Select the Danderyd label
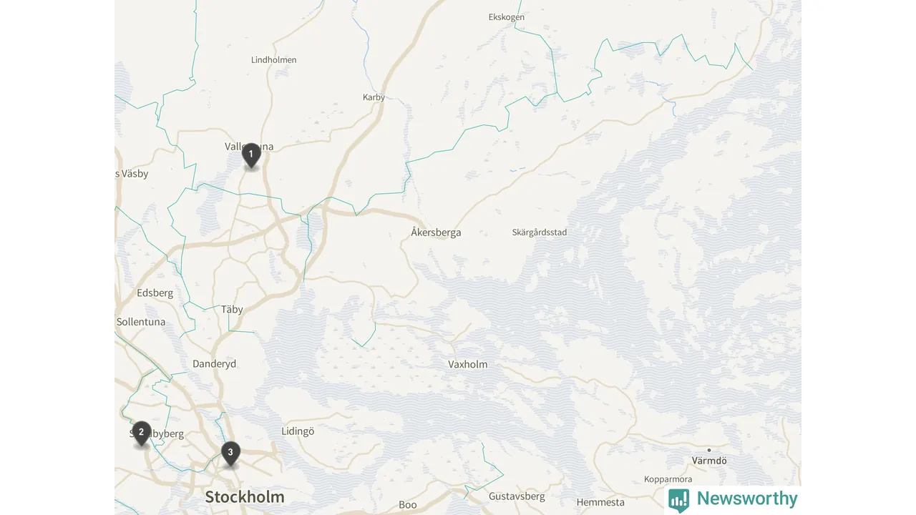Viewport: 916px width, 515px height. coord(214,364)
